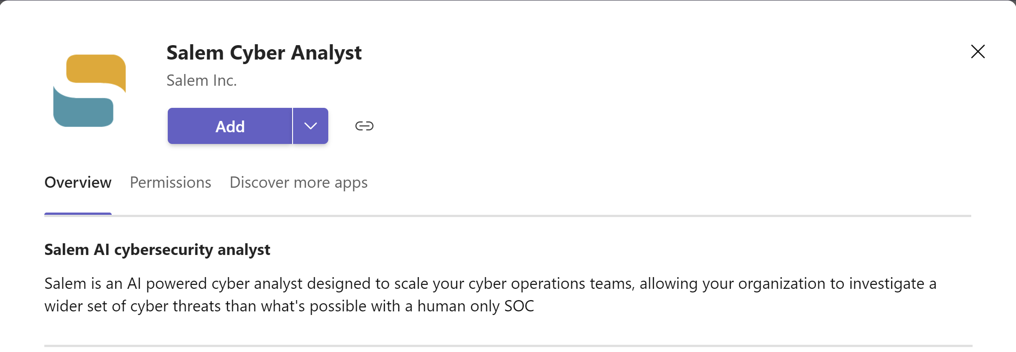Select the Overview tab
Image resolution: width=1016 pixels, height=352 pixels.
(78, 182)
